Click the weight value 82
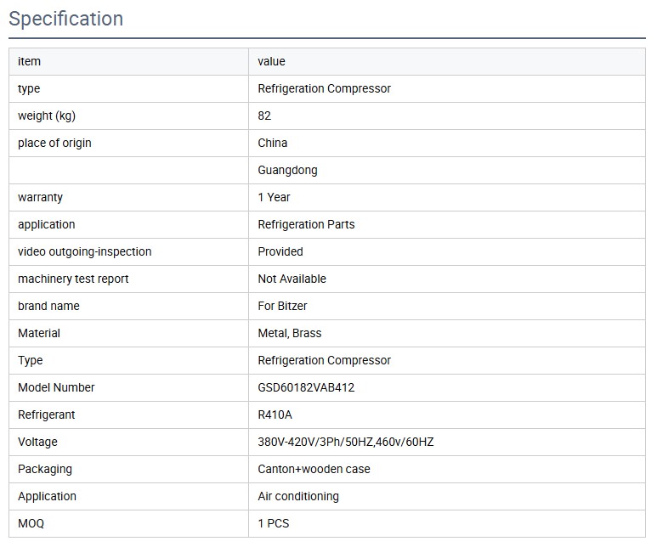This screenshot has width=657, height=547. coord(264,116)
